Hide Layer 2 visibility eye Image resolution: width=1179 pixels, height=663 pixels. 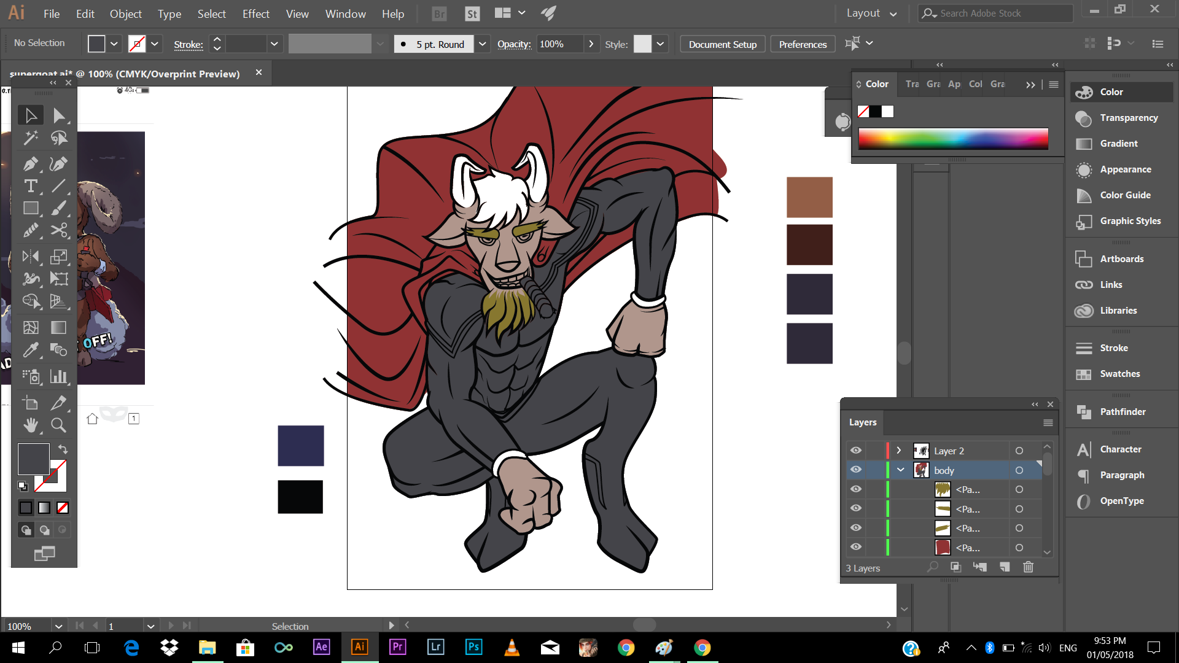855,451
